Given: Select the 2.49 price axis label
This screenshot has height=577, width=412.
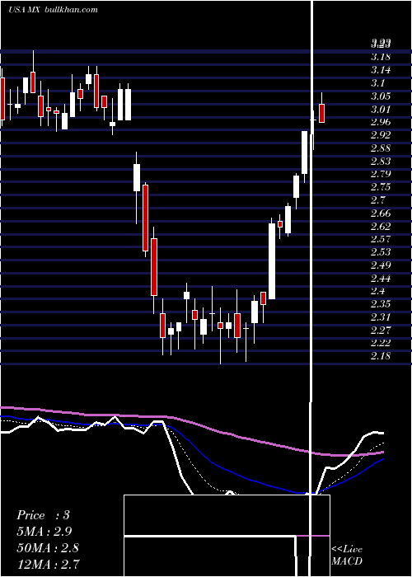Looking at the screenshot, I should [x=381, y=265].
